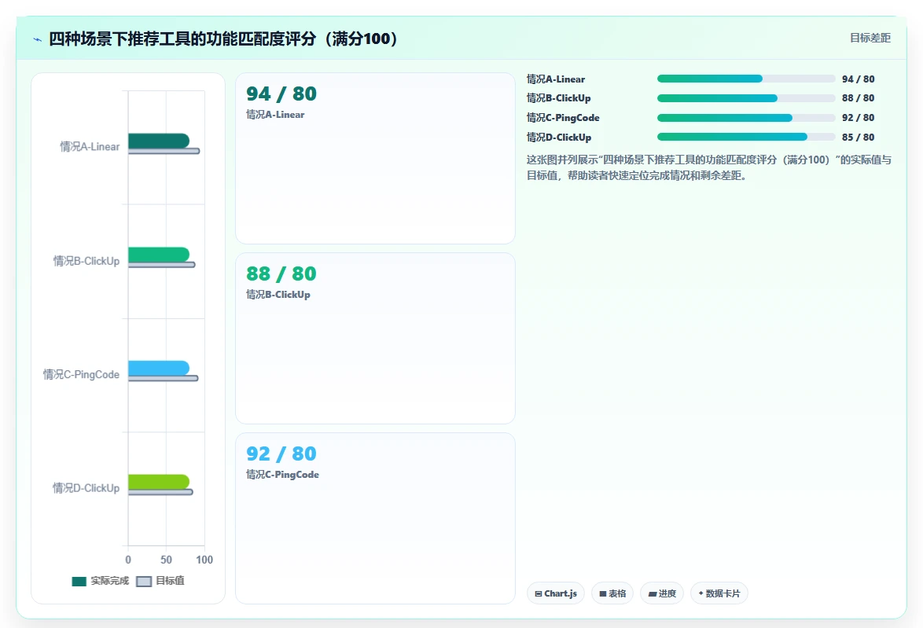Click the 数据卡片 tag
923x628 pixels.
[719, 593]
